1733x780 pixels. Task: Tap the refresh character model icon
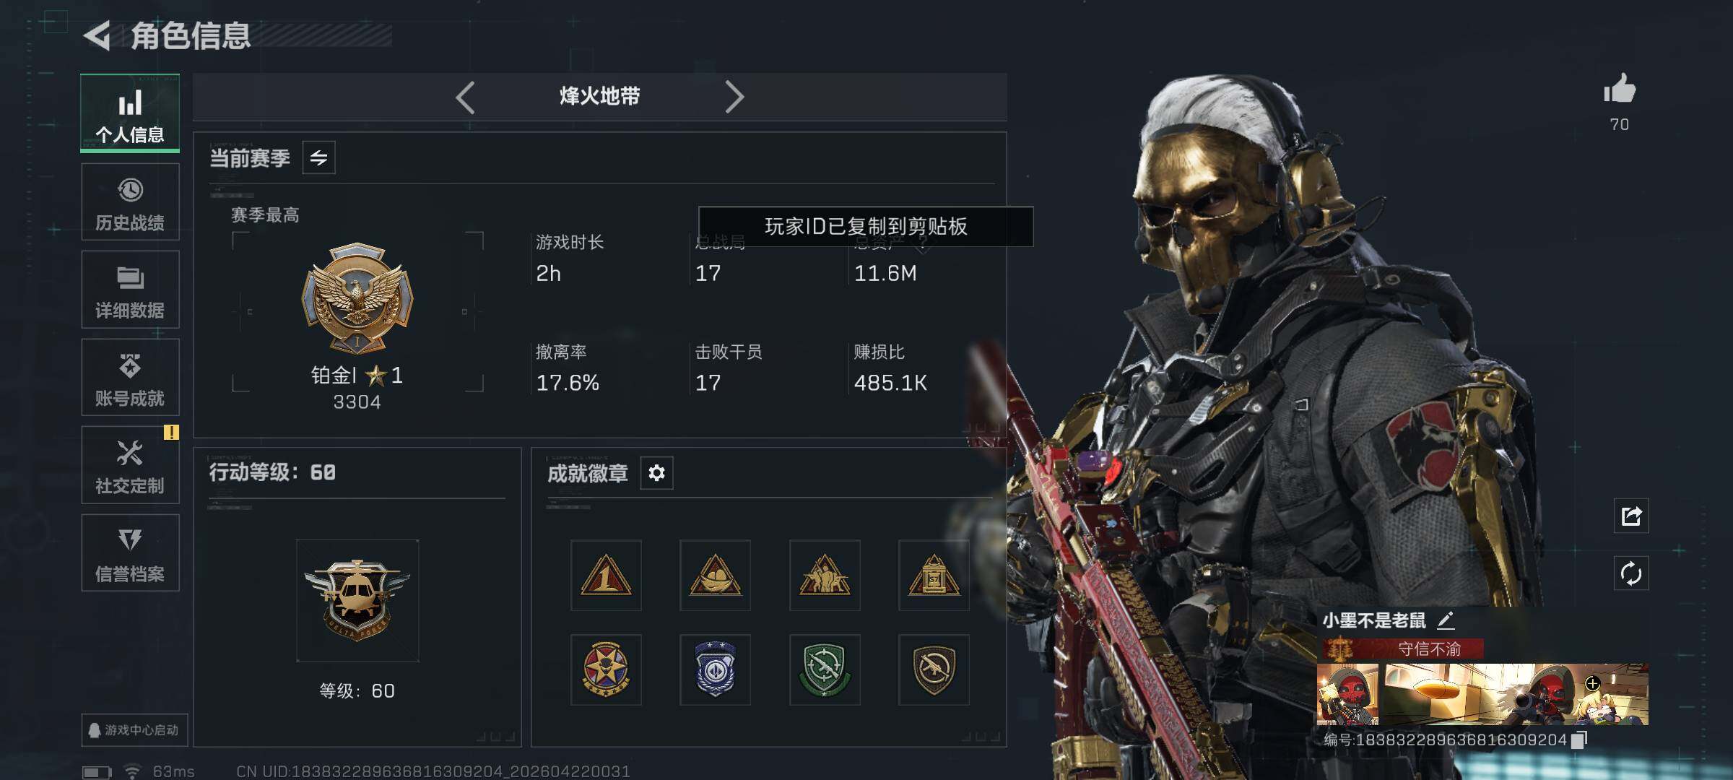(x=1631, y=574)
